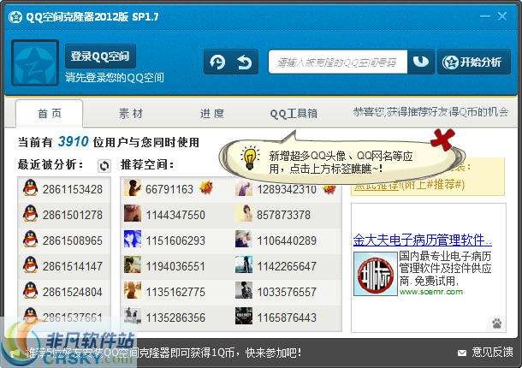Open recommended space 1289342310
The width and height of the screenshot is (522, 368).
pos(287,189)
